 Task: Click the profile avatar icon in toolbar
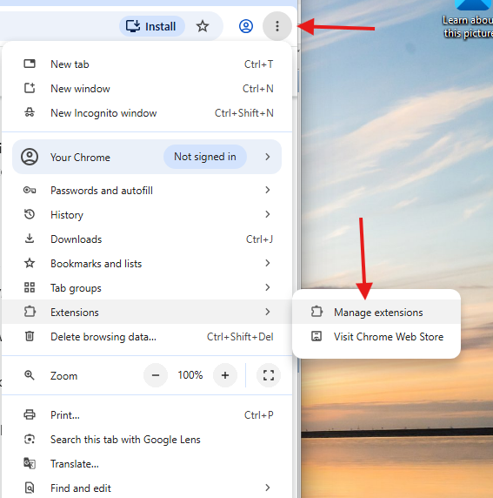coord(246,26)
